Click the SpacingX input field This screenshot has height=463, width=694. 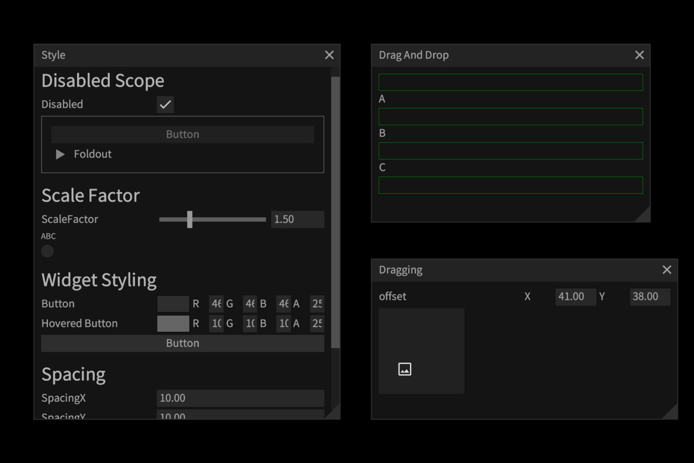point(240,398)
